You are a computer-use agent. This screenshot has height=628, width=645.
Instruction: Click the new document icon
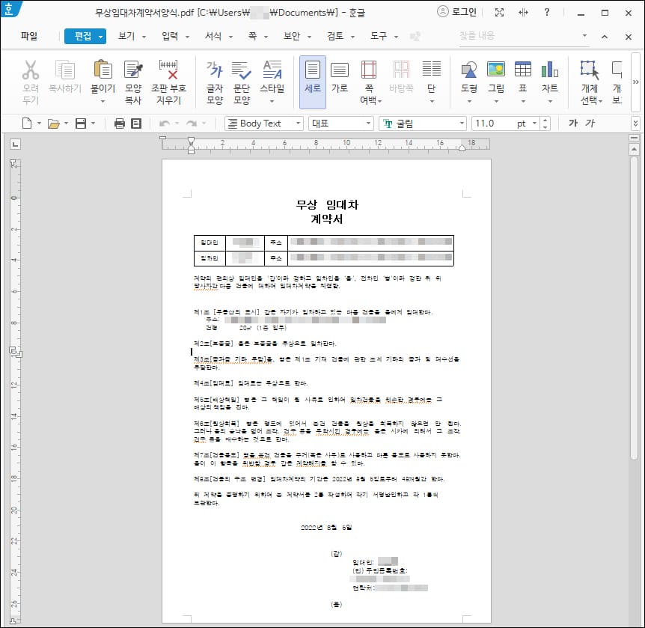[27, 123]
